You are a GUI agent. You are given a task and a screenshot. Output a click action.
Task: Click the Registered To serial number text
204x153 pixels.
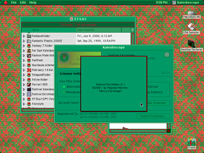pos(98,116)
